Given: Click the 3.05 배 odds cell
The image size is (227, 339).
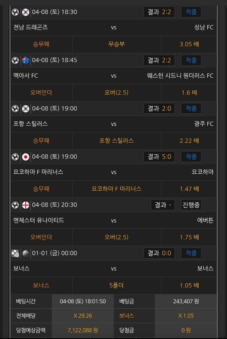Looking at the screenshot, I should 189,44.
